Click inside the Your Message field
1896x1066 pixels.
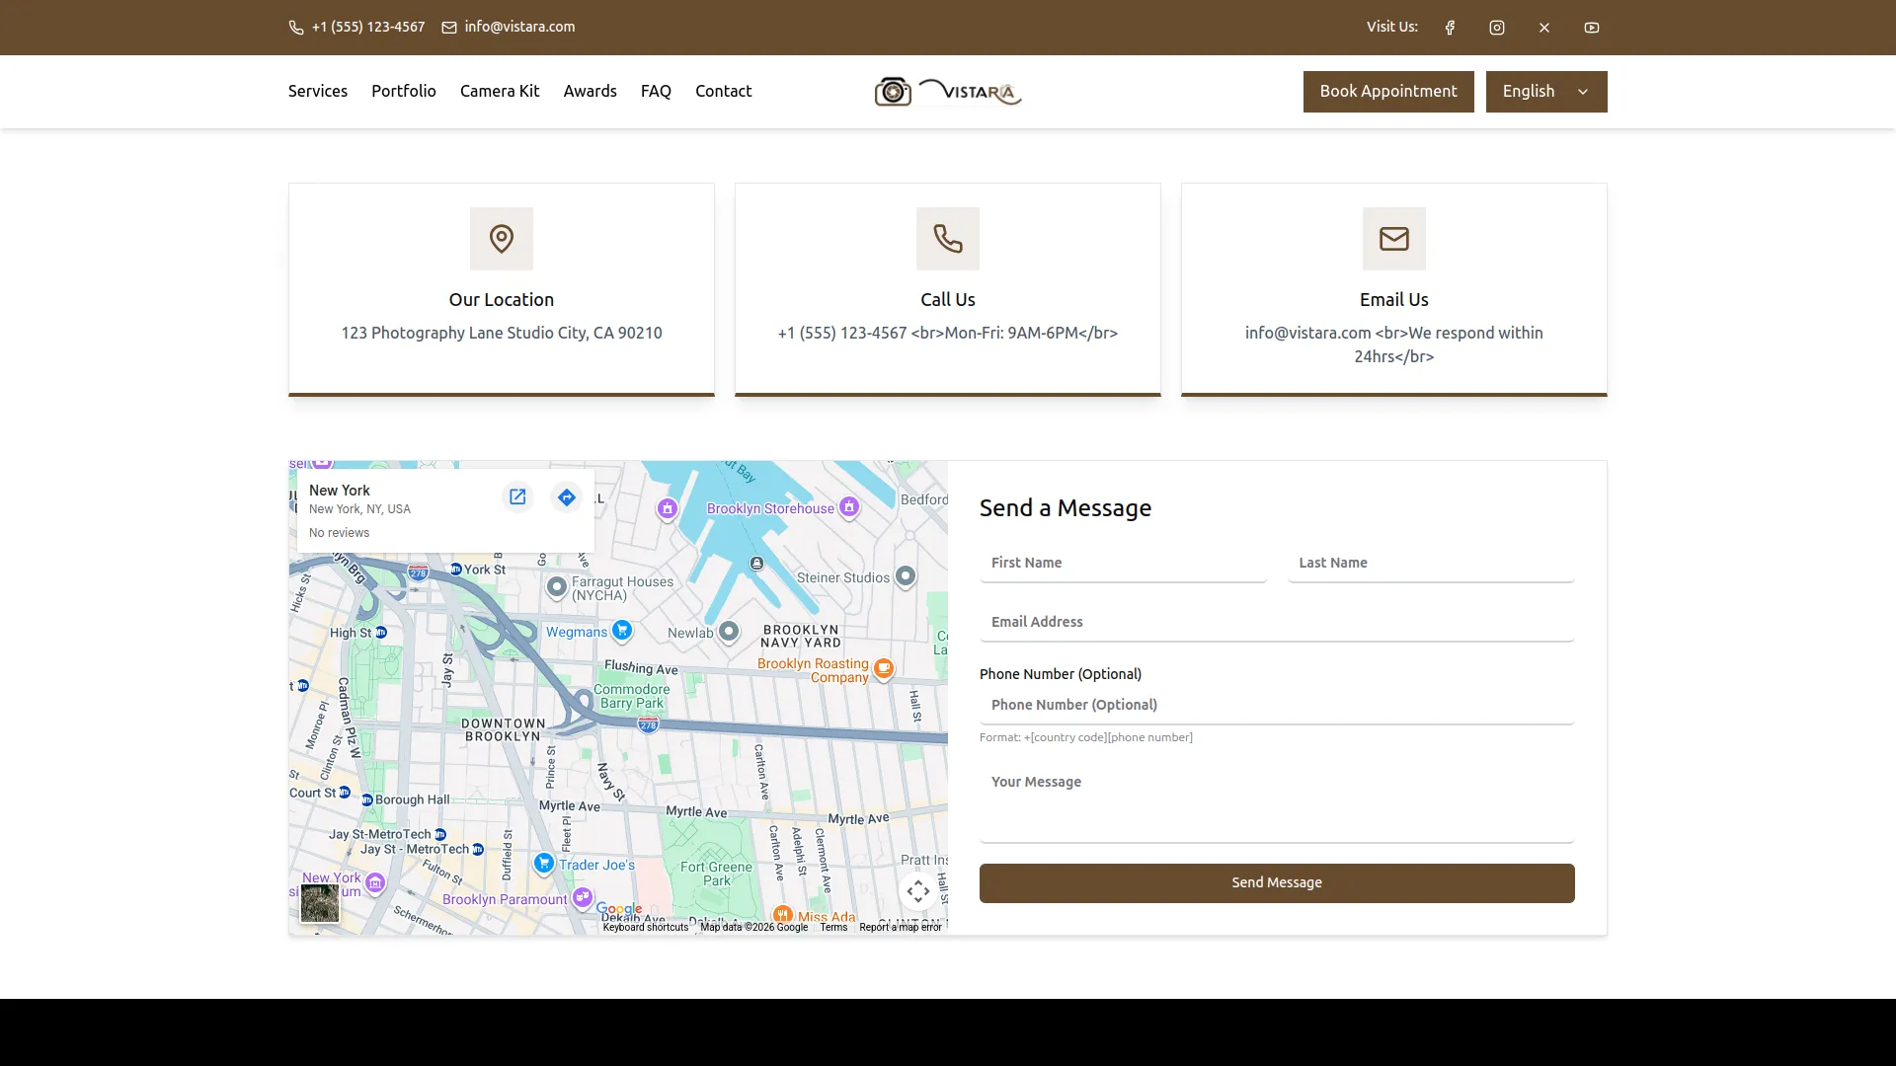(x=1276, y=804)
